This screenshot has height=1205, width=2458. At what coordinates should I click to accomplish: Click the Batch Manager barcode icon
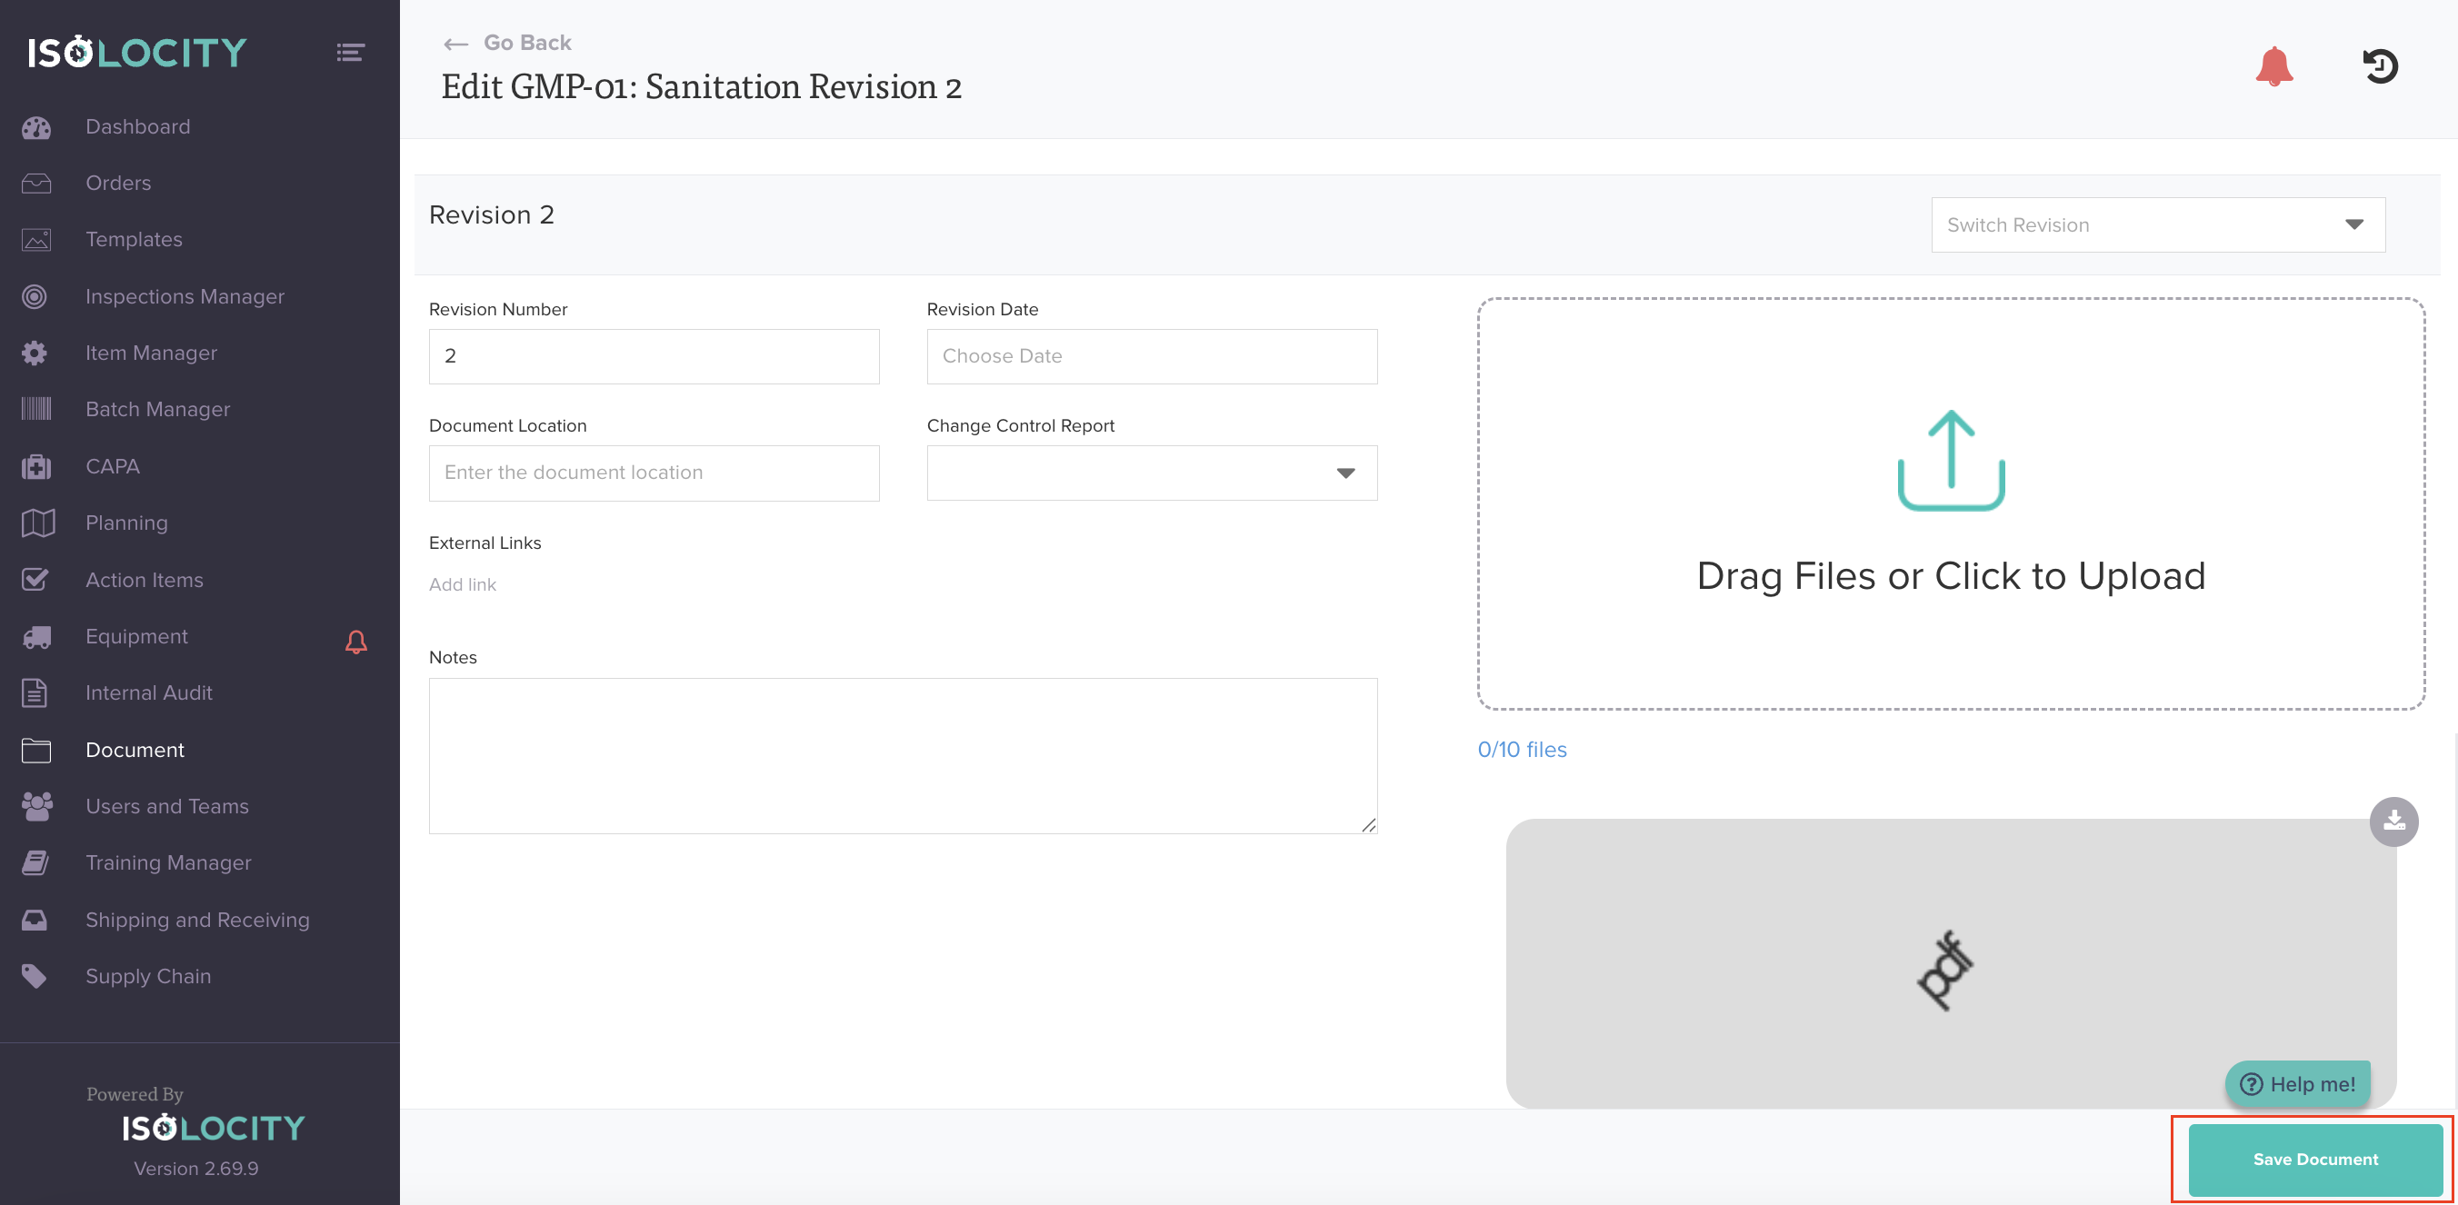click(36, 409)
